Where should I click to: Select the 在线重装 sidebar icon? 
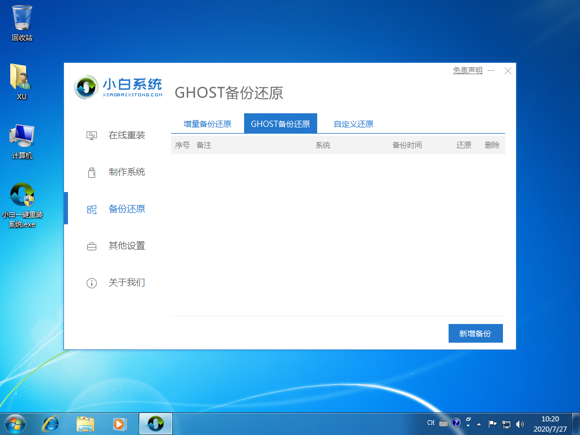click(x=91, y=135)
